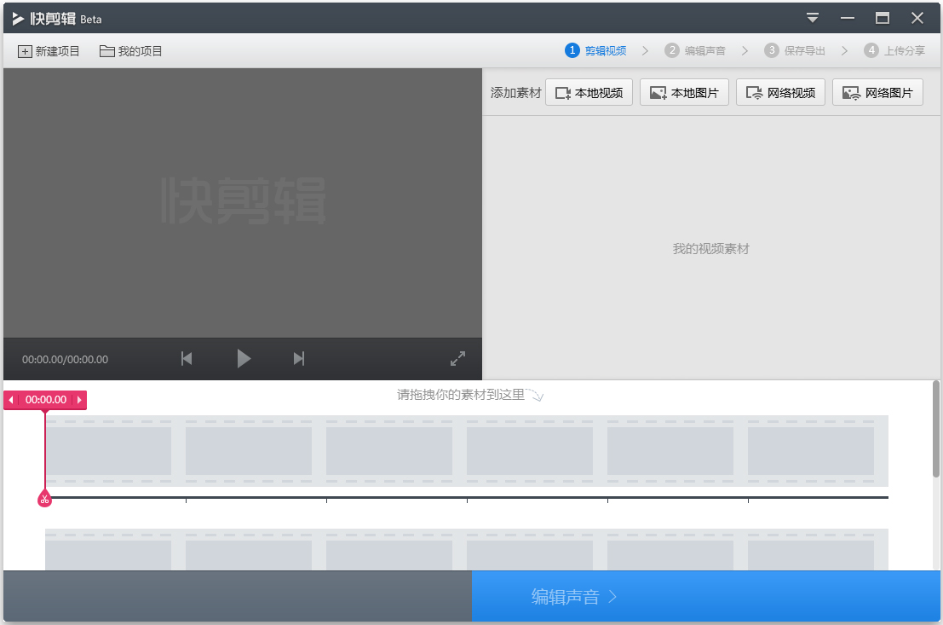
Task: Click the 00:00.00/00:00.00 time readout
Action: pyautogui.click(x=65, y=360)
